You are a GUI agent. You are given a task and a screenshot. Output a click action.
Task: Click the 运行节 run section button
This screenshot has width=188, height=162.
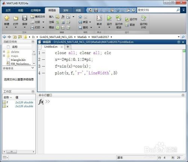tap(131, 19)
